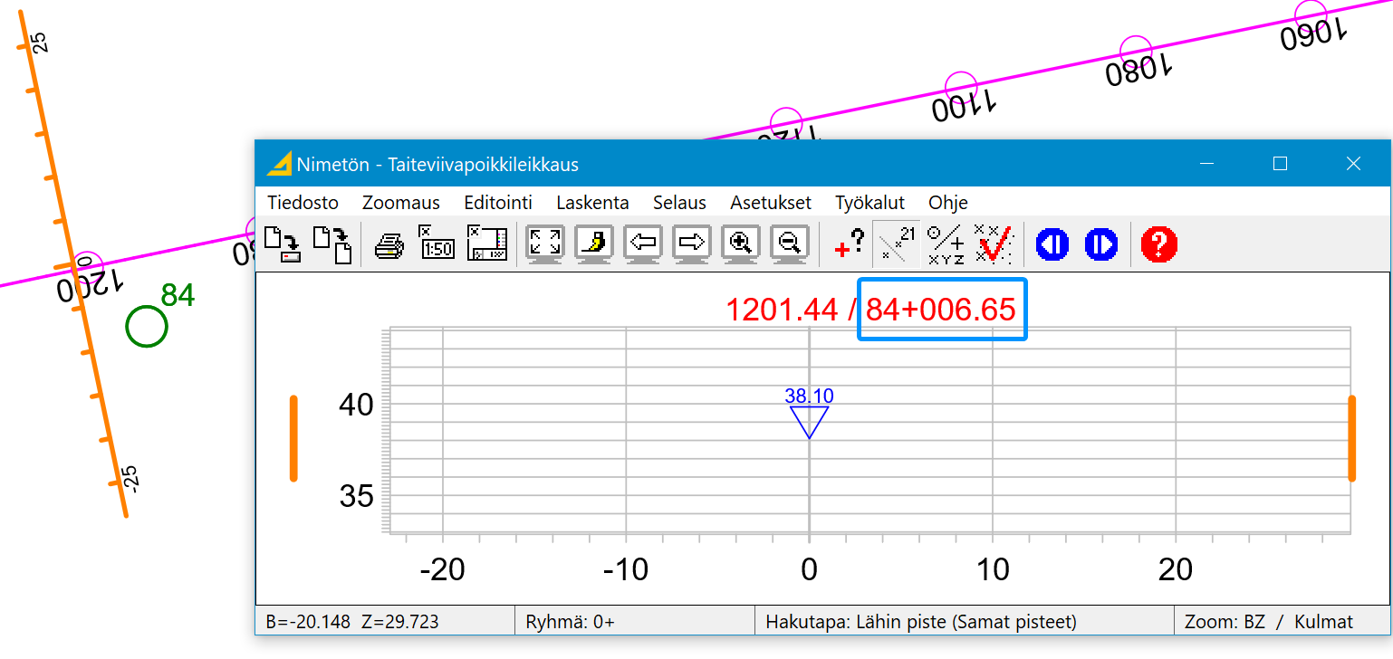
Task: Click the red checkmark points icon
Action: point(994,244)
